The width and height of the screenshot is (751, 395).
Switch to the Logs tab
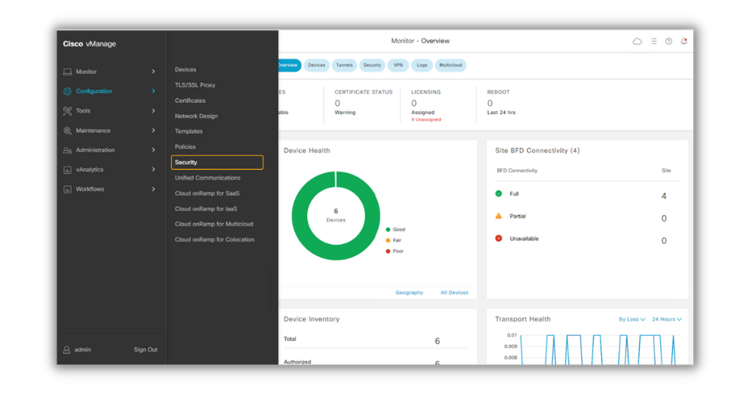pos(422,65)
